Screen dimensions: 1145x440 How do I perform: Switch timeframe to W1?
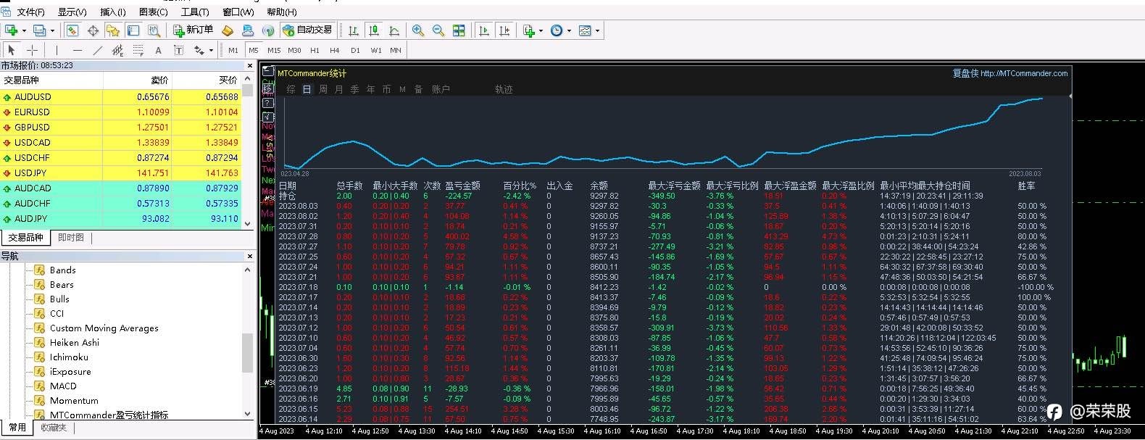pos(375,50)
